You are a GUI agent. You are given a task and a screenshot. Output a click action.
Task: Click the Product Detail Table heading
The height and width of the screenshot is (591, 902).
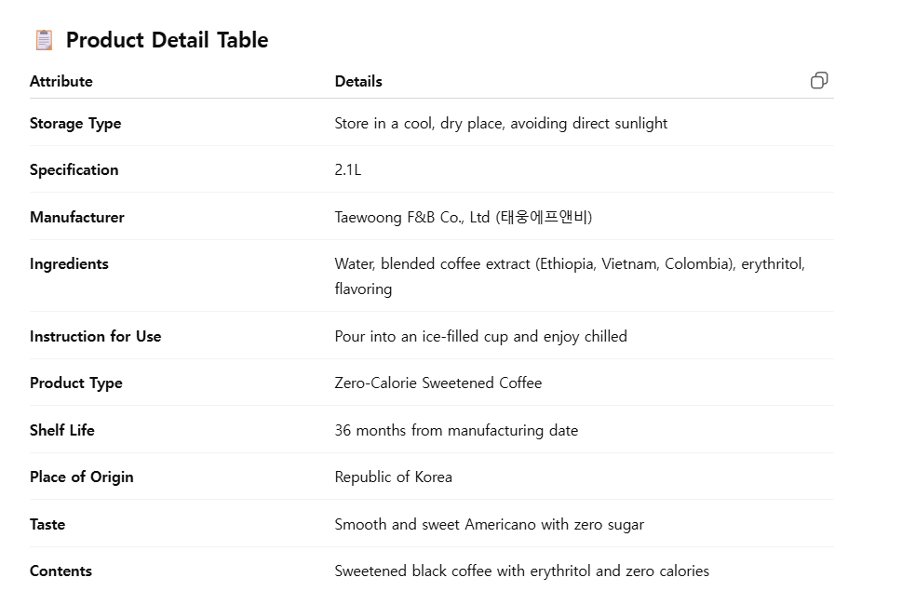point(167,40)
